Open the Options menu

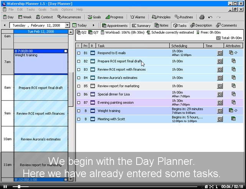pyautogui.click(x=67, y=10)
